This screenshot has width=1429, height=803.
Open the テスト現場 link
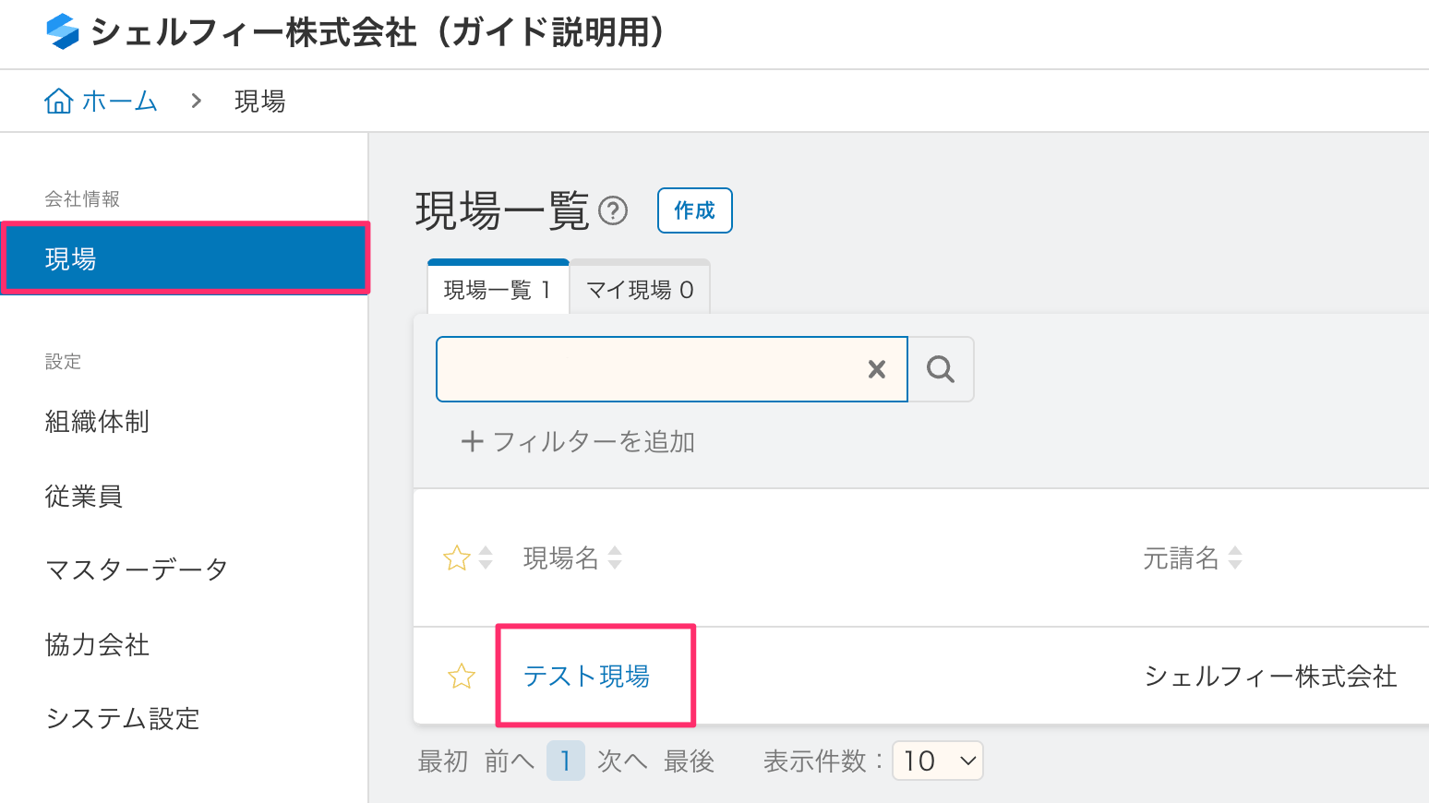point(586,677)
